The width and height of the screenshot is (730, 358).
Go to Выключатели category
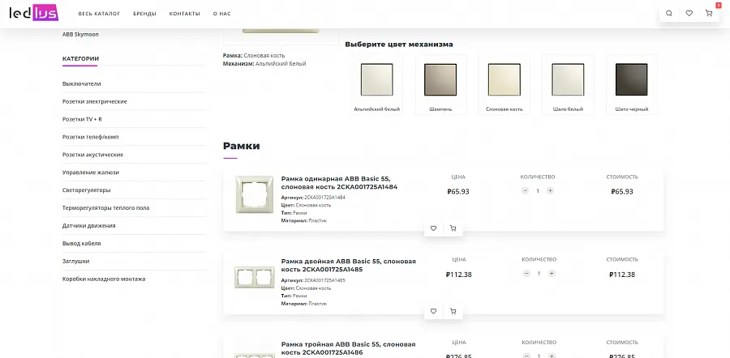point(81,83)
